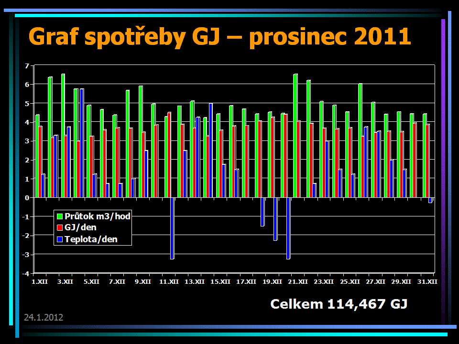Select the Průtok m3/hod legend label

[98, 216]
